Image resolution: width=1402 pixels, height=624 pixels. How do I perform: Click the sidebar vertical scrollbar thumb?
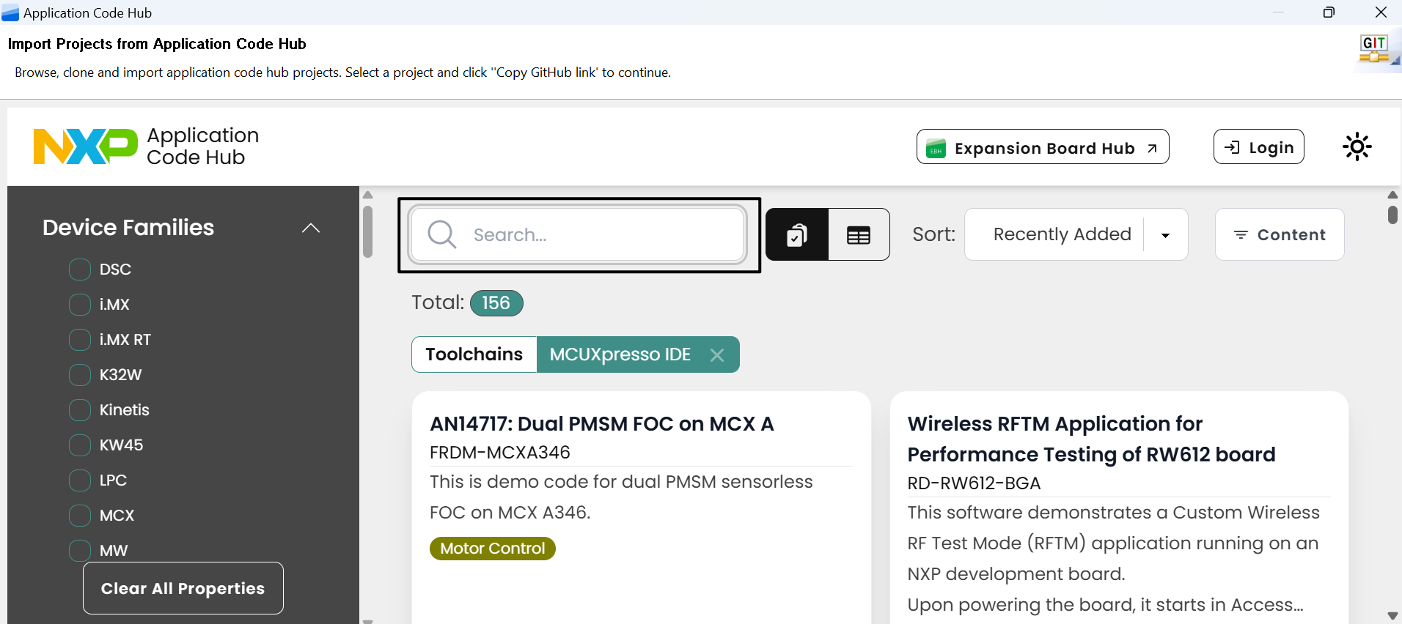pos(368,231)
